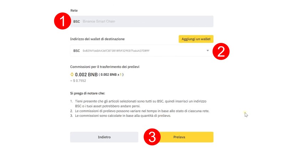
Task: Click the BNB coin icon beside the fee
Action: pyautogui.click(x=72, y=75)
